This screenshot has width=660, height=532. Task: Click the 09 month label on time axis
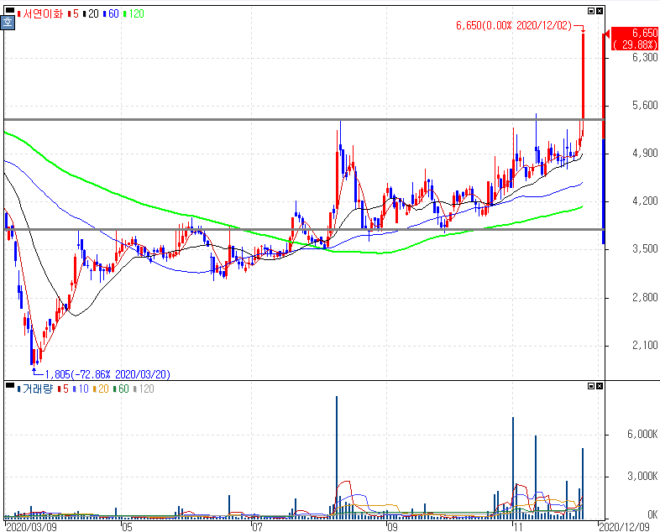tap(392, 527)
